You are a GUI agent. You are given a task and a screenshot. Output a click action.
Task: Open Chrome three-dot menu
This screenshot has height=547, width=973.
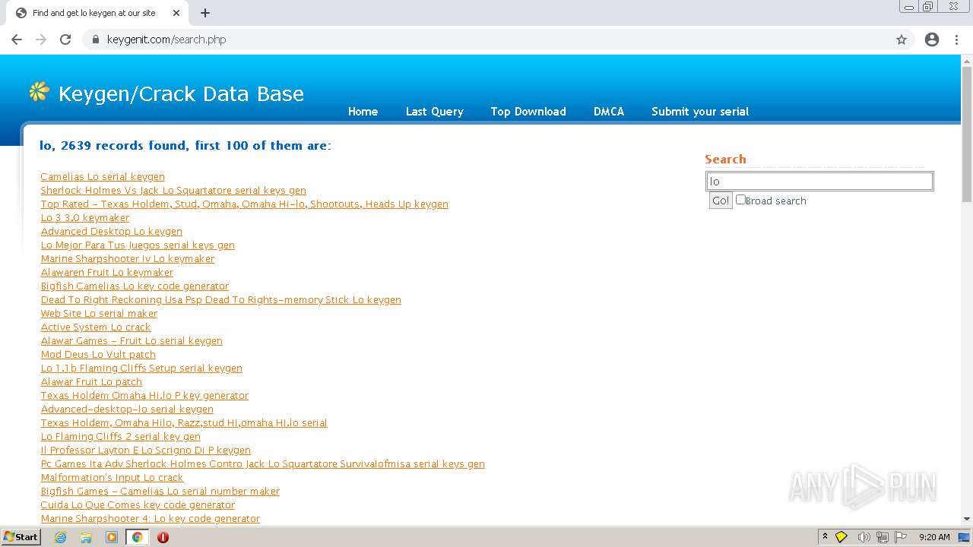956,40
